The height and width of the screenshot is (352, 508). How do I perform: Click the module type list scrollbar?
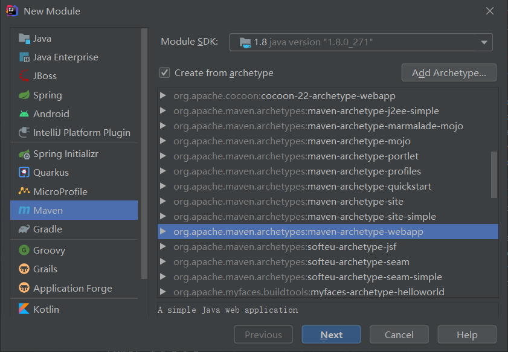click(x=144, y=153)
